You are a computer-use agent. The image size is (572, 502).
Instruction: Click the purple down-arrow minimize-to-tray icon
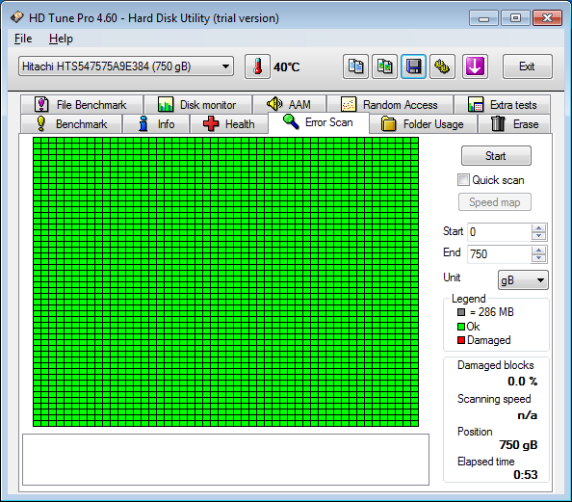475,66
